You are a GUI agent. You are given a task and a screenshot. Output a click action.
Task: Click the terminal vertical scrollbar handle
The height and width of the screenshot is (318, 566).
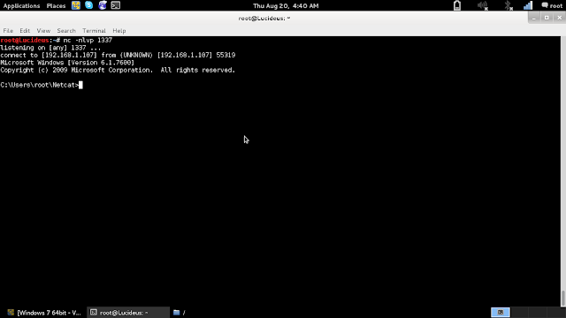pyautogui.click(x=563, y=298)
